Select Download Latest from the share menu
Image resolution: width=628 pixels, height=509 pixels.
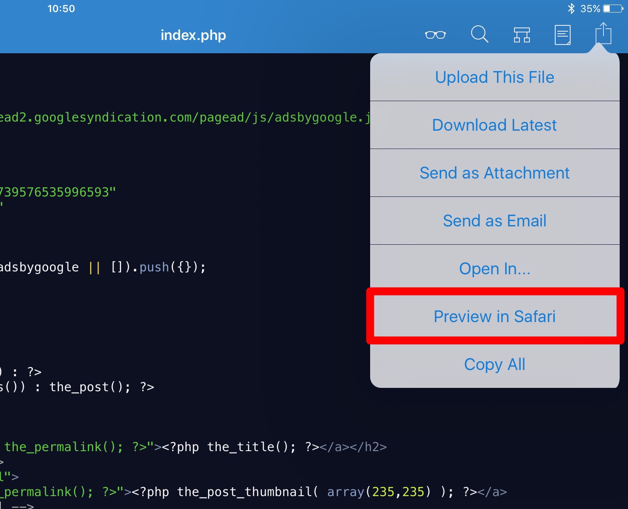tap(494, 125)
